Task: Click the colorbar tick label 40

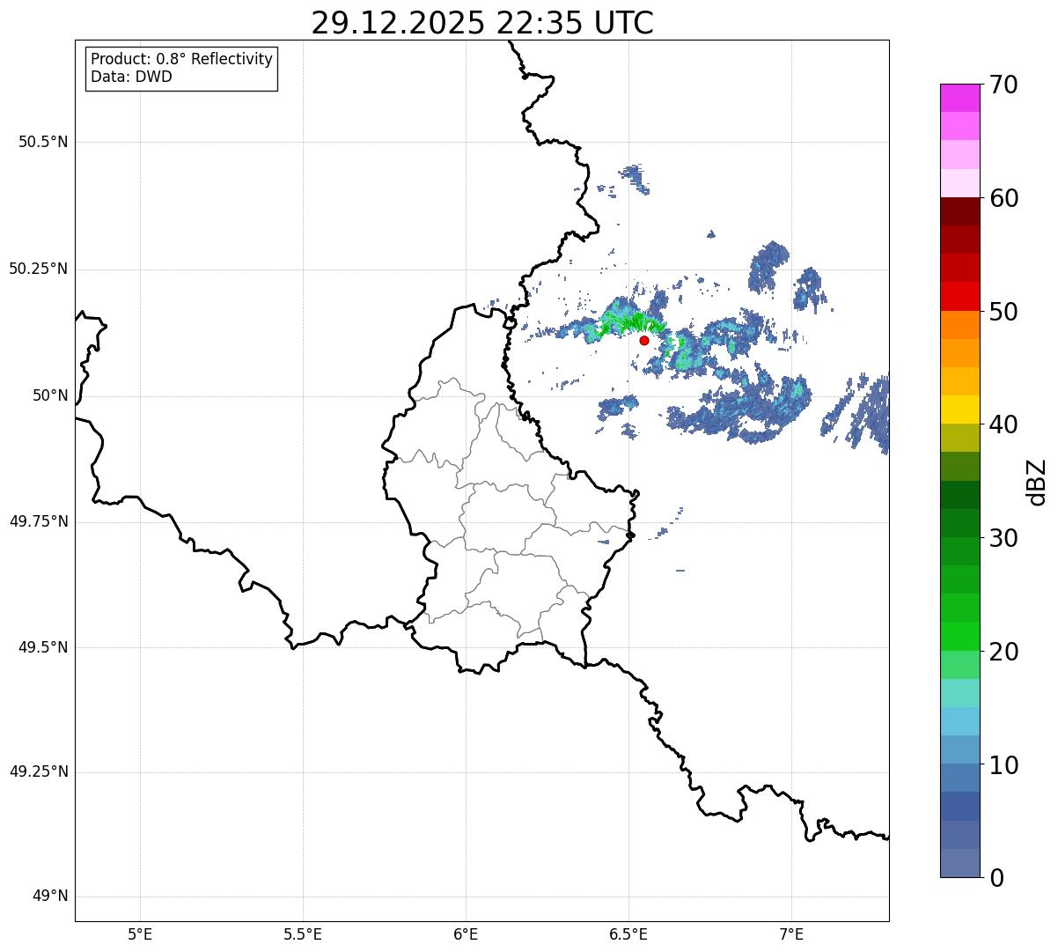Action: 1003,424
